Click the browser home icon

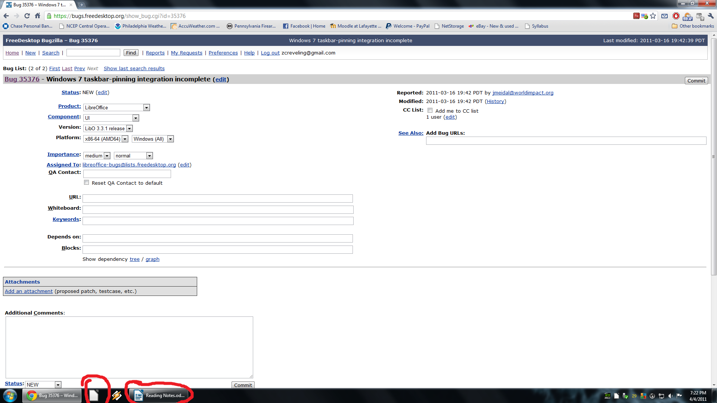[37, 16]
